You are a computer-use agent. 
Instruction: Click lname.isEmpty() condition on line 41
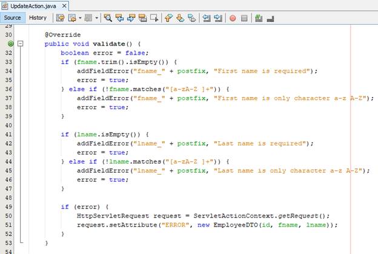(108, 135)
